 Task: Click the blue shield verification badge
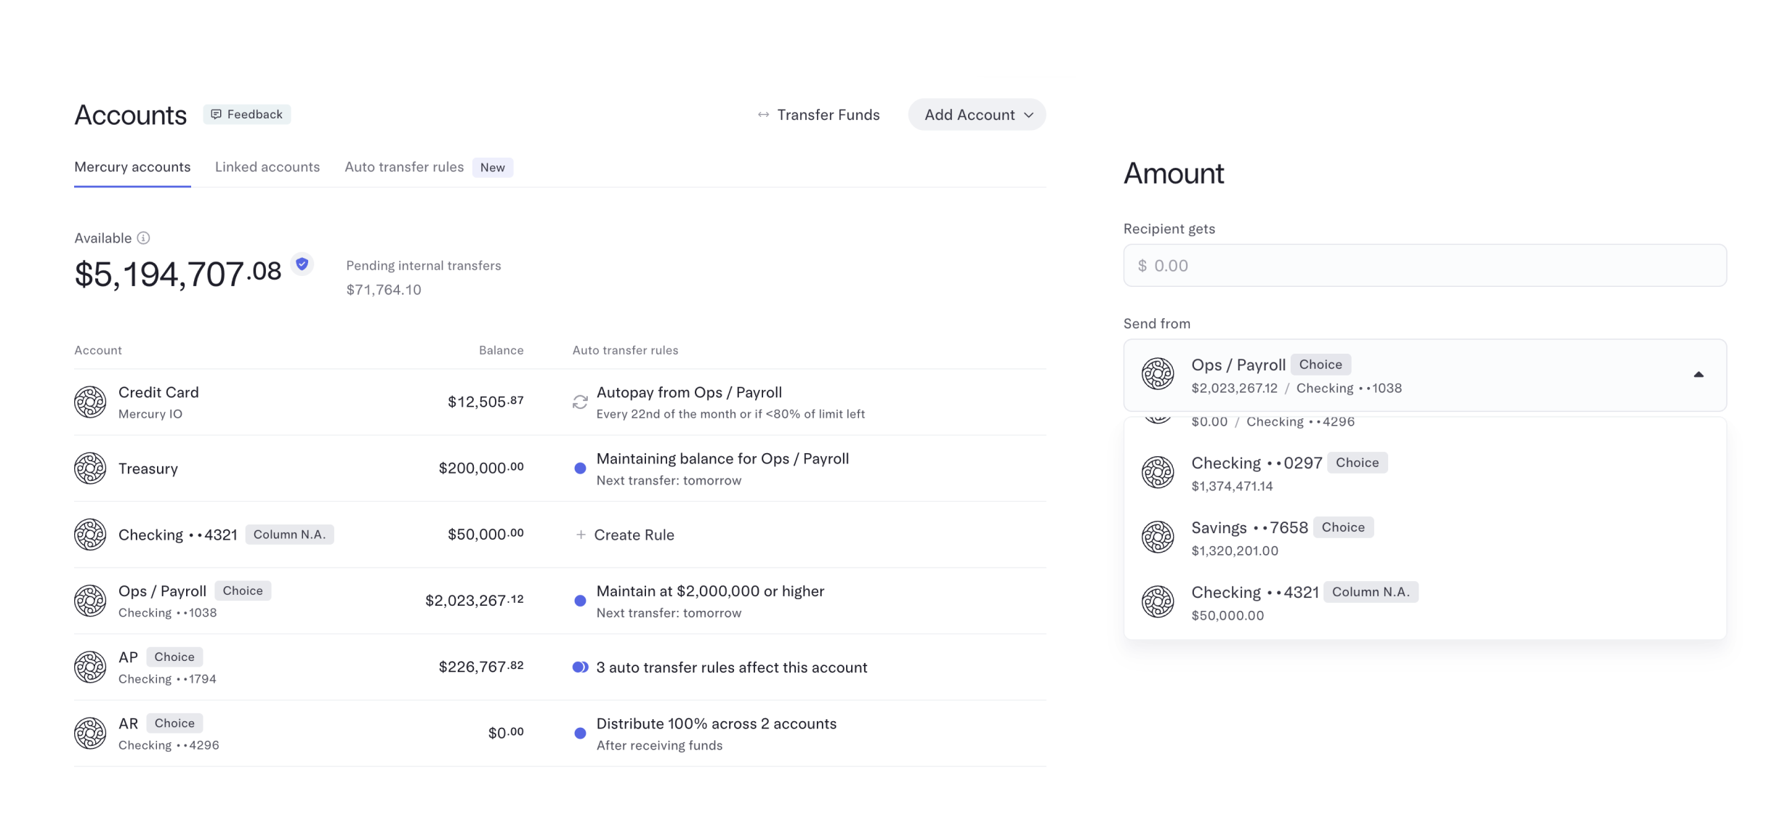[x=302, y=264]
